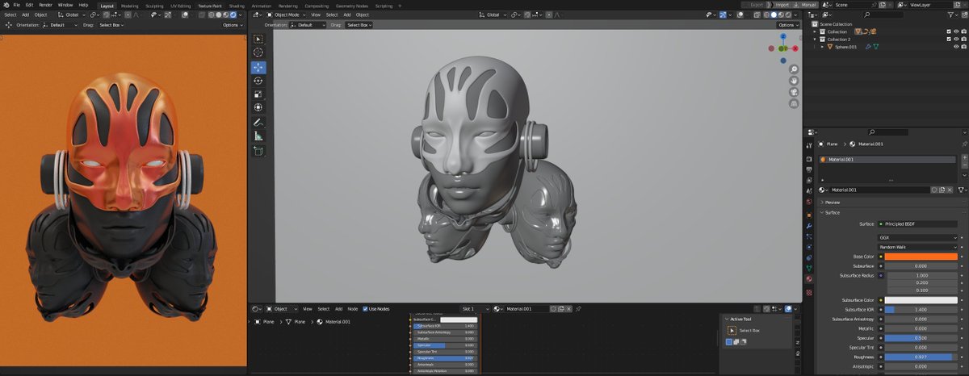Screen dimensions: 969x376
Task: Click the Blender logo icon
Action: pyautogui.click(x=5, y=5)
